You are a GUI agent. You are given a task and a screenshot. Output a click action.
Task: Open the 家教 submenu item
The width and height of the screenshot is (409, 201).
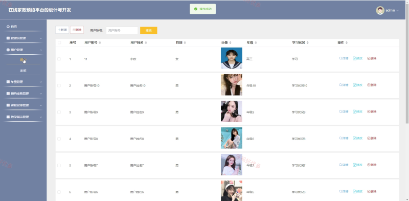[x=23, y=71]
